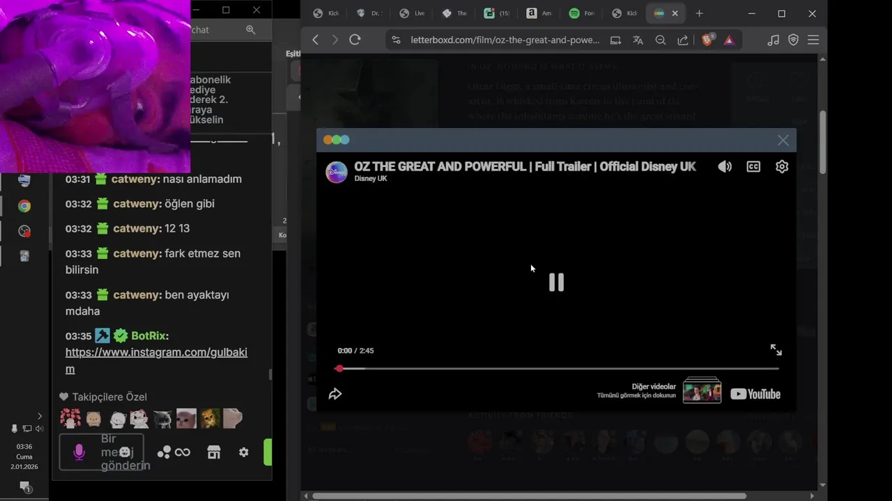Pause the trailer with the center pause button
The image size is (892, 501).
pyautogui.click(x=556, y=282)
